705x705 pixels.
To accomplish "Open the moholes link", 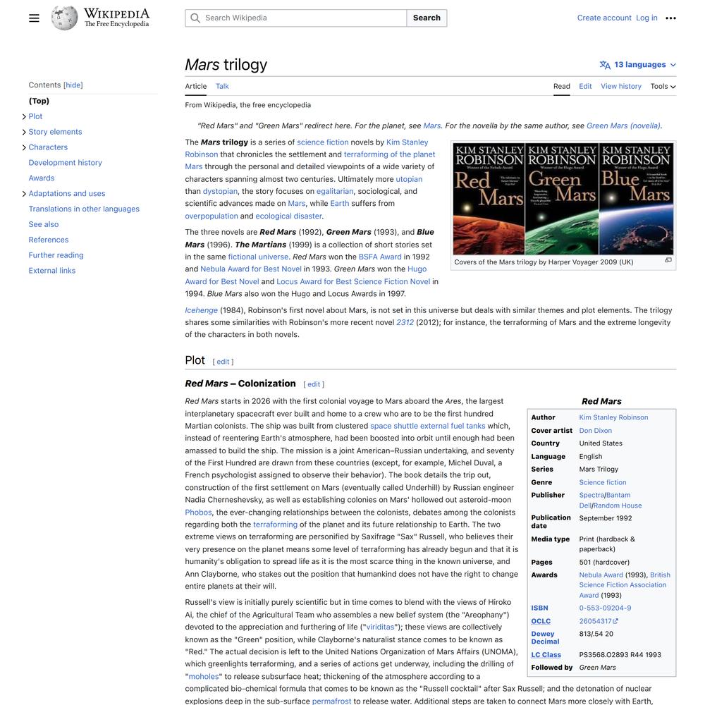I will [204, 677].
